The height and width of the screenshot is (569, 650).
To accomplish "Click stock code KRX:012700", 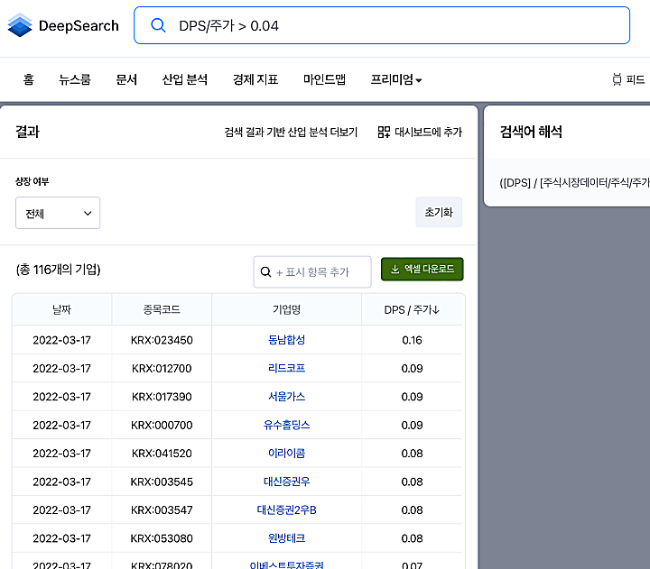I will [x=162, y=369].
